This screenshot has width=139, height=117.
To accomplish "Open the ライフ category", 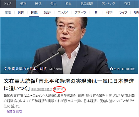I will [x=123, y=12].
